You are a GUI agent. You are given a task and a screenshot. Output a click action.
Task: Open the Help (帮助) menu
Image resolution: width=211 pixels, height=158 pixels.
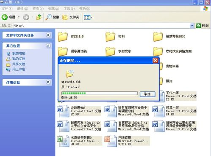coord(85,9)
